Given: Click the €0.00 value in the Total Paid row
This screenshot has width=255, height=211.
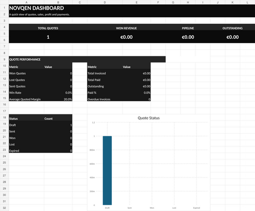Looking at the screenshot, I should click(146, 80).
